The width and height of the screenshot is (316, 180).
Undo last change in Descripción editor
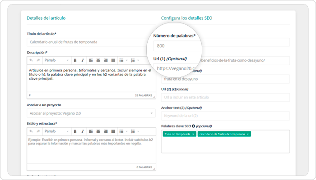coord(31,60)
